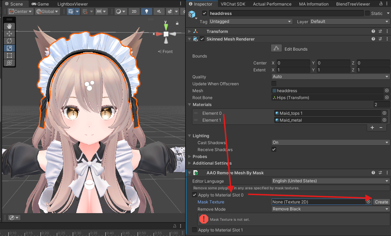Uncheck the headdress active checkbox

click(205, 13)
